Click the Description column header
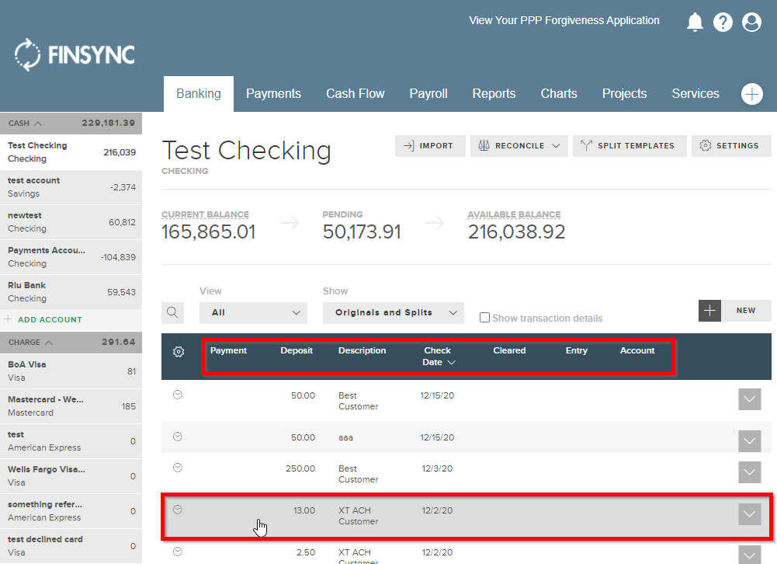This screenshot has height=564, width=777. pos(362,350)
